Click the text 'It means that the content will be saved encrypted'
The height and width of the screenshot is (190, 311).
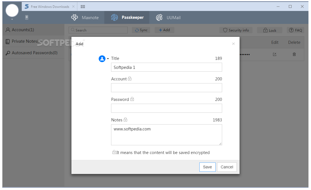(163, 153)
